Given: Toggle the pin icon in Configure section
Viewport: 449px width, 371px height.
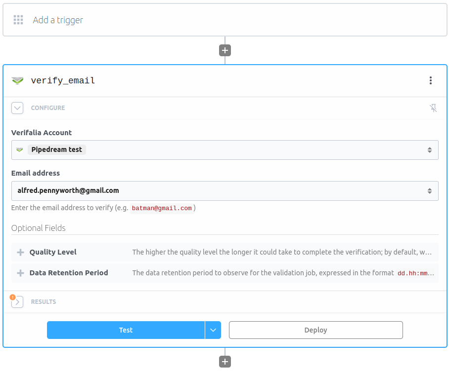Looking at the screenshot, I should click(433, 108).
